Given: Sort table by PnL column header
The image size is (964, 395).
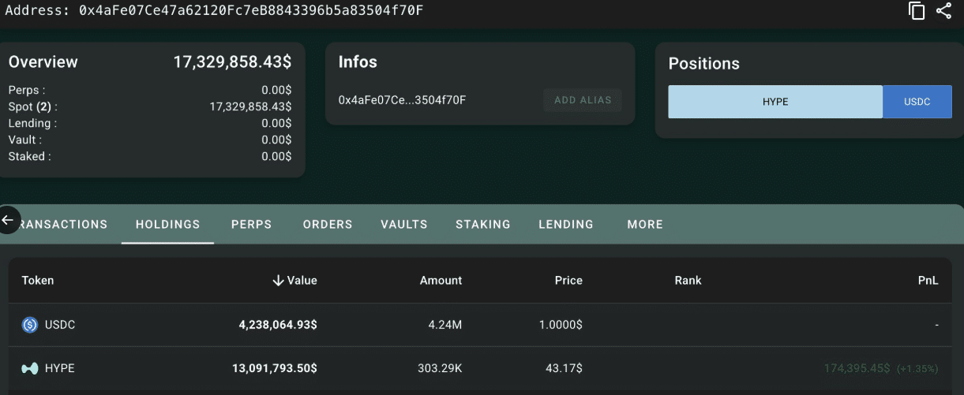Looking at the screenshot, I should pyautogui.click(x=928, y=281).
